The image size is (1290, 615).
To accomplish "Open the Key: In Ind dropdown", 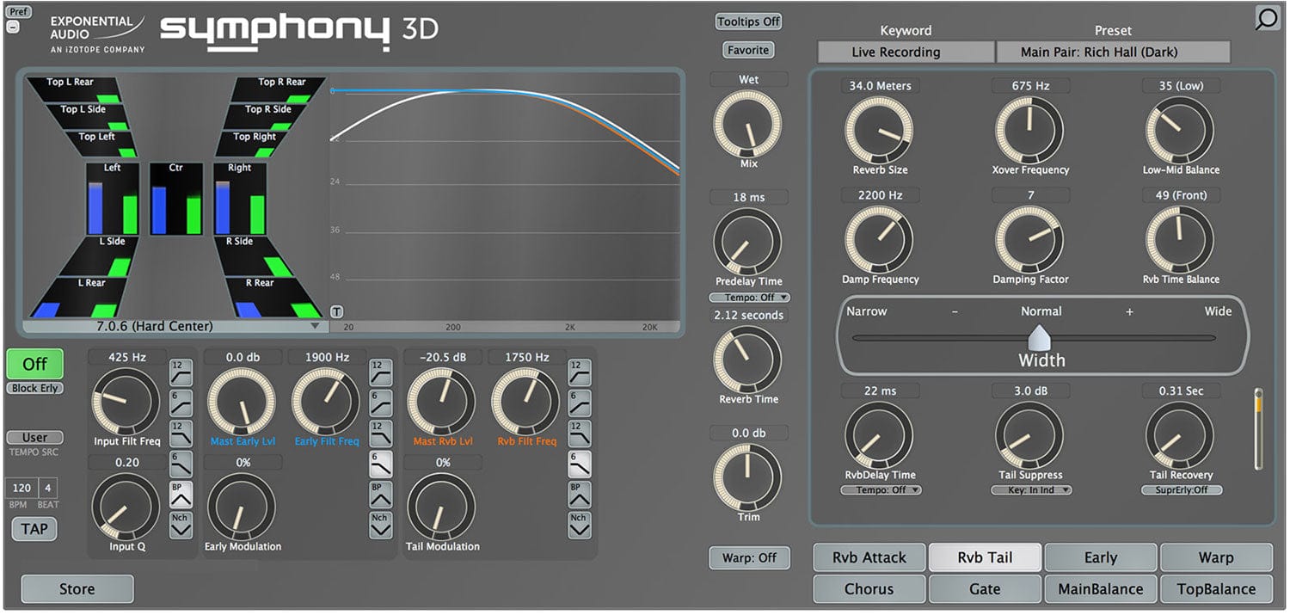I will click(1031, 490).
